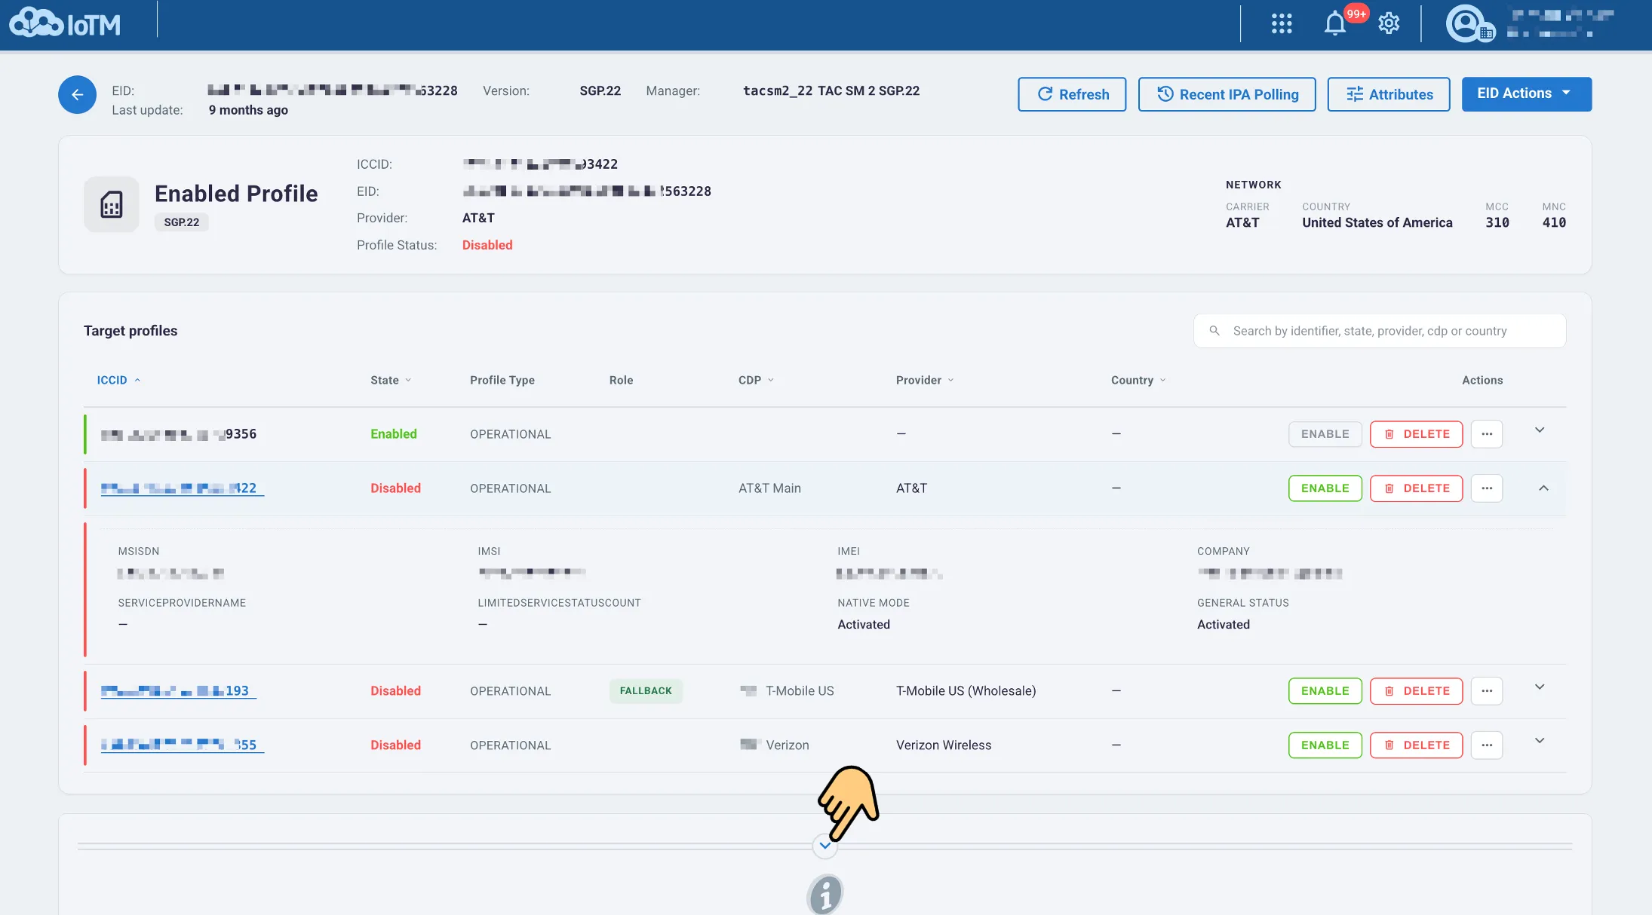Click the 9 months ago last update
The height and width of the screenshot is (915, 1652).
tap(248, 110)
